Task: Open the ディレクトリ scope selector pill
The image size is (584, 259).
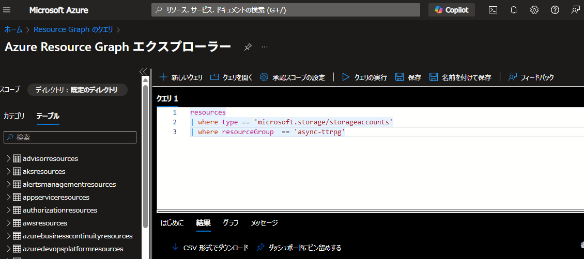Action: (78, 90)
